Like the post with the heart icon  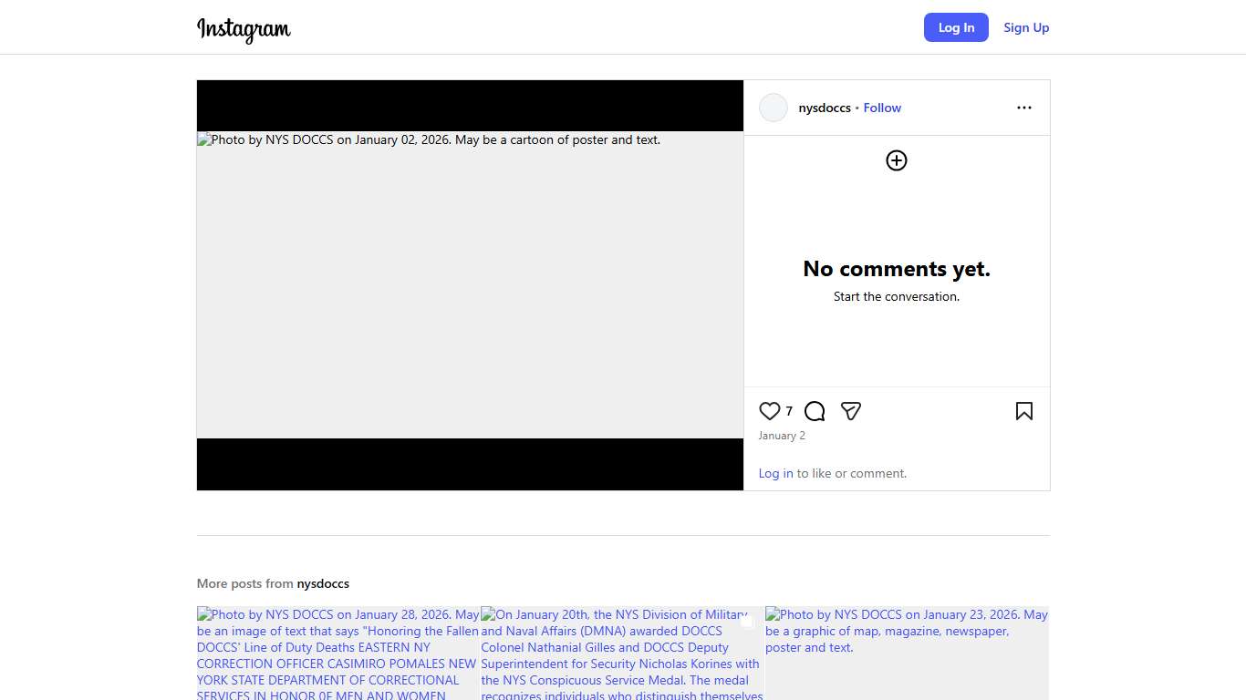[x=770, y=411]
